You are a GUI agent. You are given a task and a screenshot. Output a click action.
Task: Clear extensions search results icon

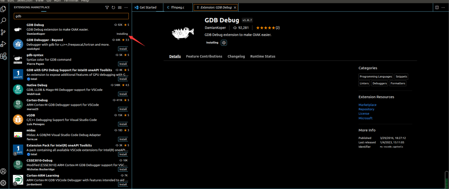pyautogui.click(x=119, y=7)
